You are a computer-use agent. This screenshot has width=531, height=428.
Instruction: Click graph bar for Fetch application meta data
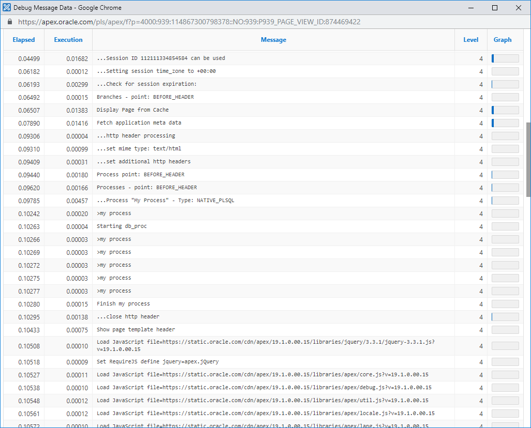pos(505,123)
